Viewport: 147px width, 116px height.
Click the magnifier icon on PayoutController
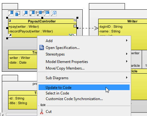tap(75, 20)
